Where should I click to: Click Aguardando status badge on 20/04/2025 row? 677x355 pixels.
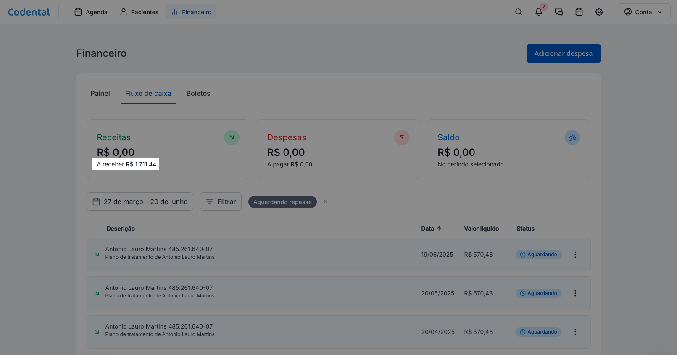click(538, 332)
